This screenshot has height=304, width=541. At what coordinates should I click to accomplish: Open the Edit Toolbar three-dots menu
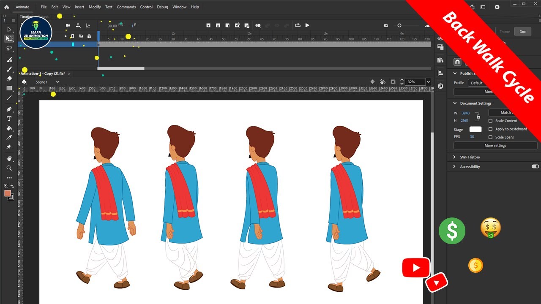pos(9,178)
